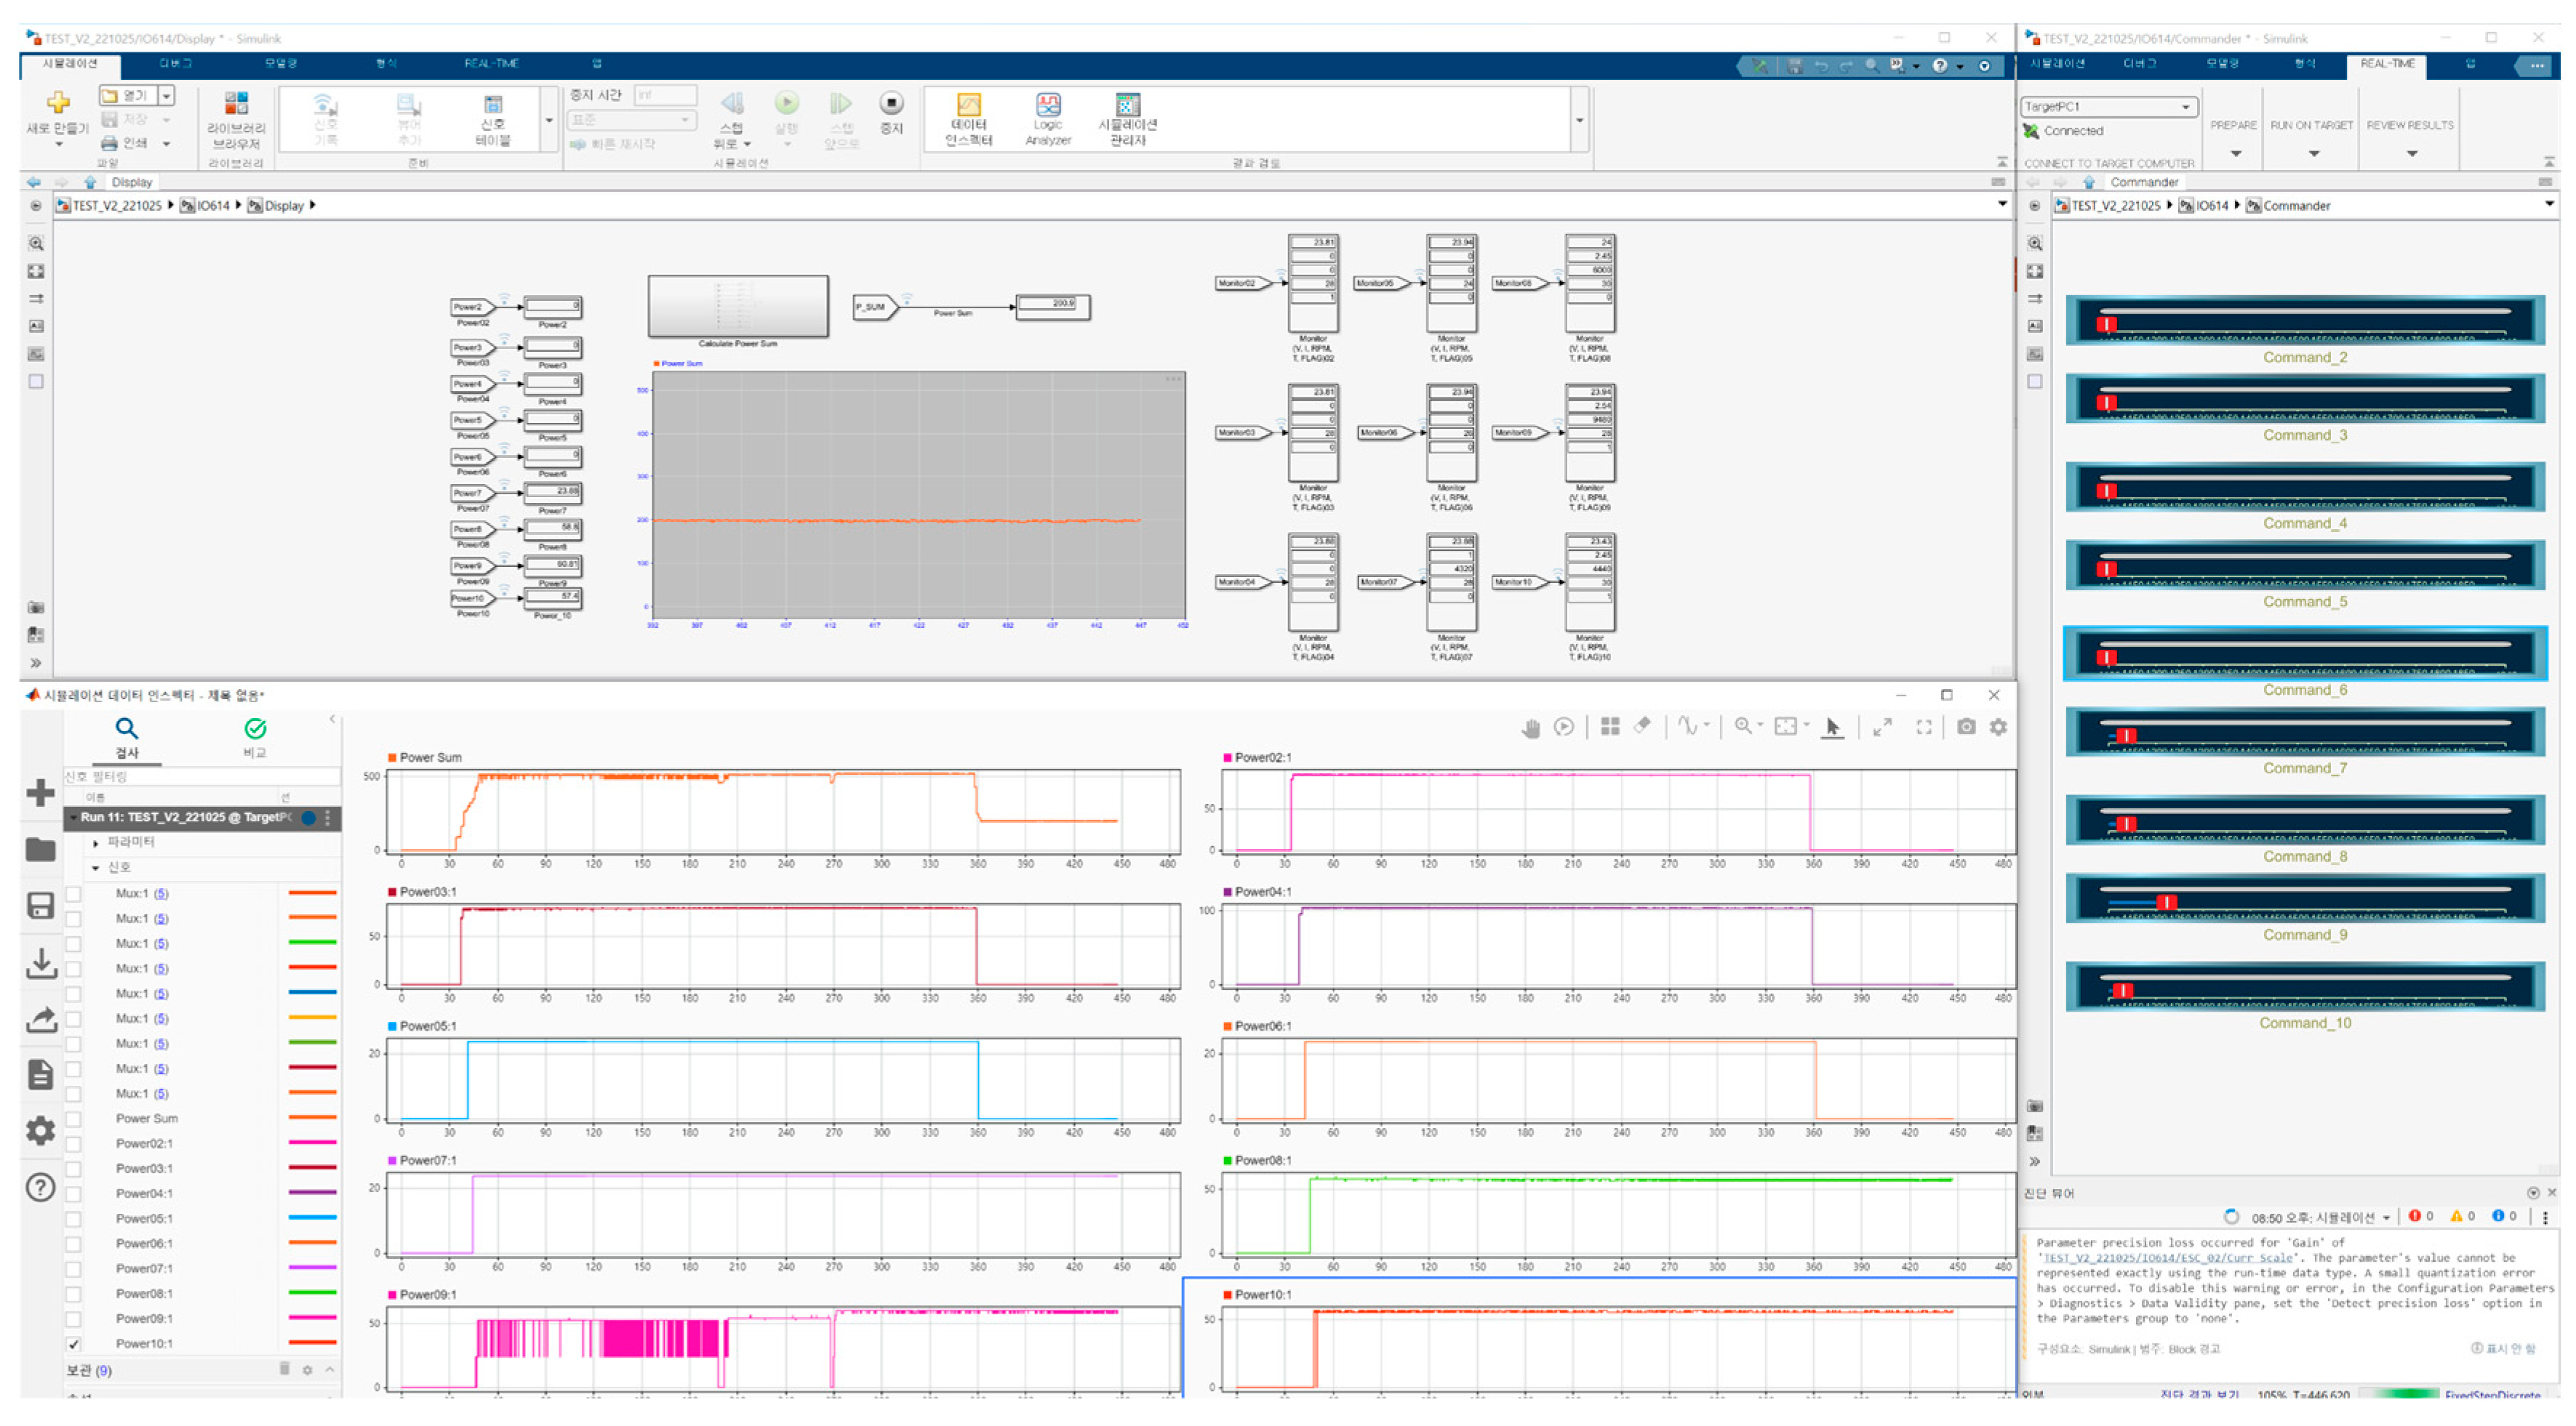This screenshot has height=1426, width=2576.
Task: Check the Power09:1 signal checkbox
Action: pyautogui.click(x=74, y=1319)
